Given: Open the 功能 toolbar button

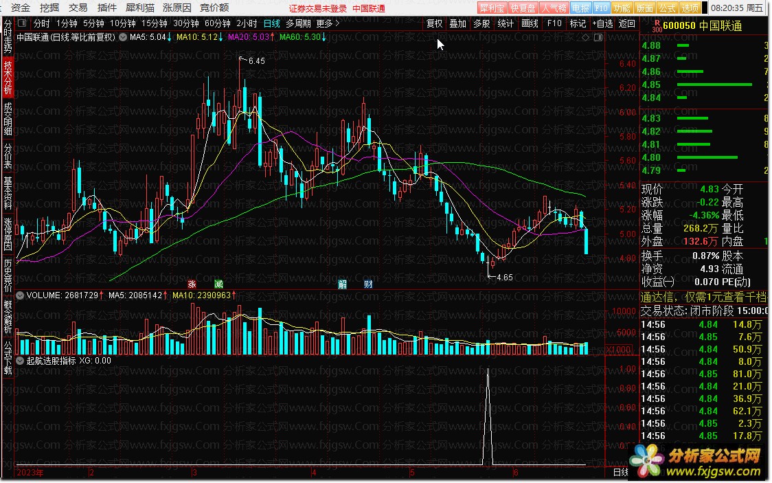Looking at the screenshot, I should pos(622,8).
